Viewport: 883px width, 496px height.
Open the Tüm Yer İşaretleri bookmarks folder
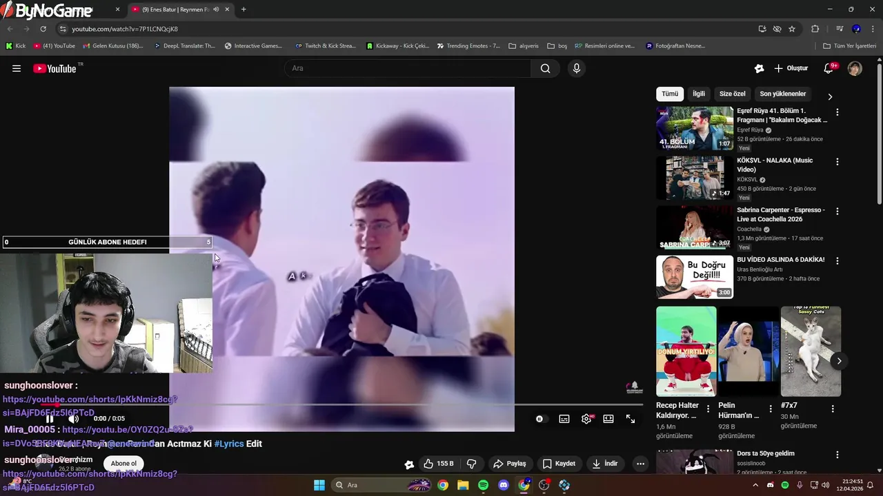(x=850, y=46)
